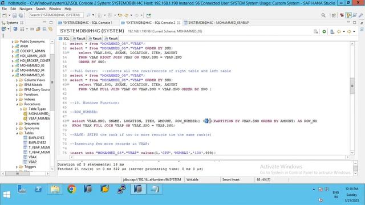Select the first Result tab
This screenshot has width=365, height=205.
[79, 39]
